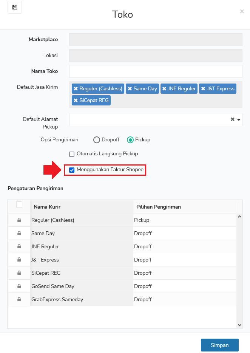This screenshot has height=353, width=250.
Task: Click the table scrollbar down arrow
Action: [240, 325]
